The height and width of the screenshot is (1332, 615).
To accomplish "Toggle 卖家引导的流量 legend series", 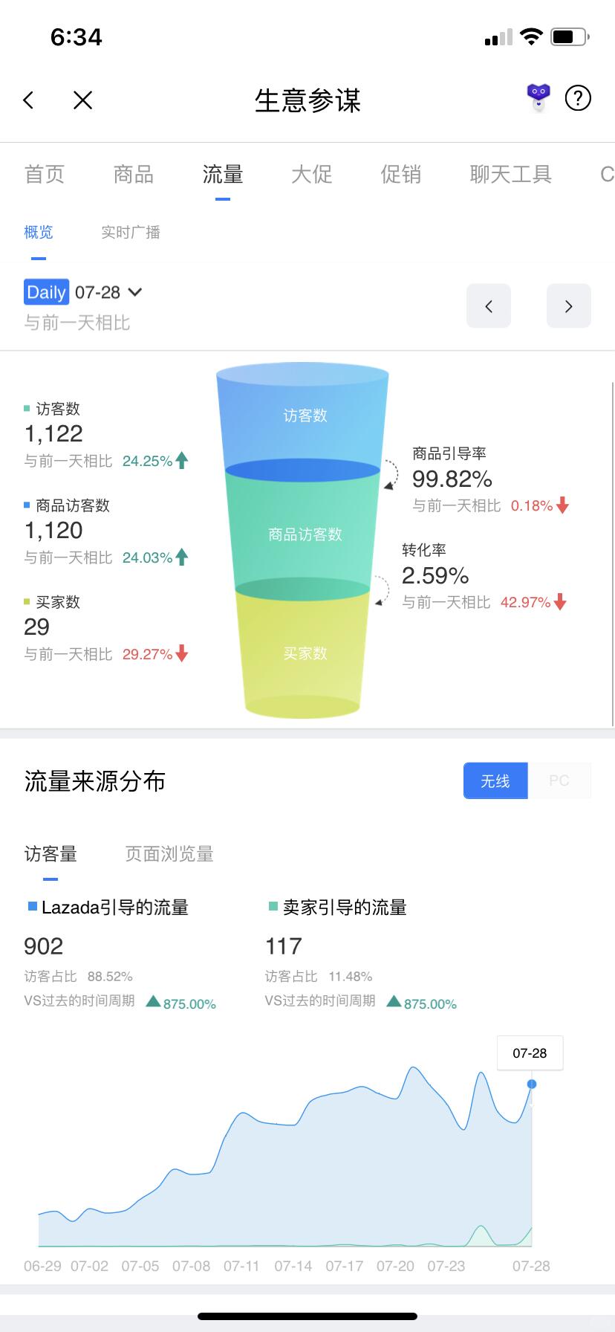I will [337, 908].
